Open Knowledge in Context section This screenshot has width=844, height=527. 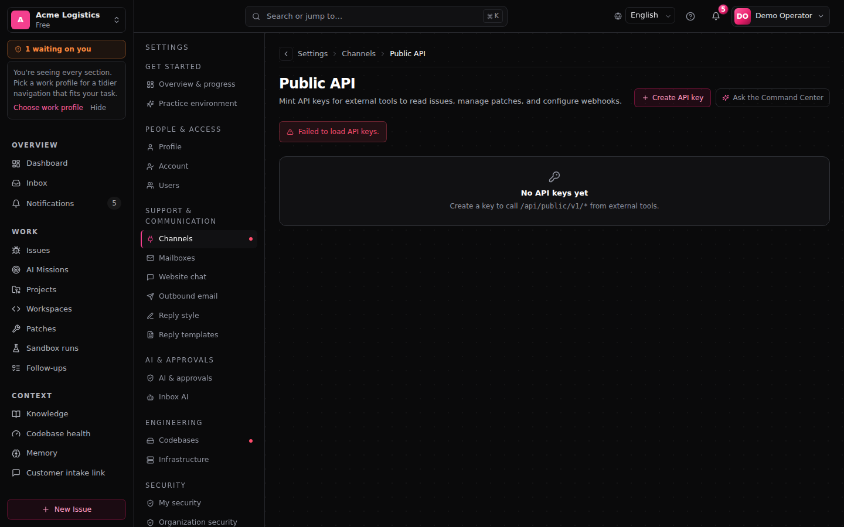66,414
